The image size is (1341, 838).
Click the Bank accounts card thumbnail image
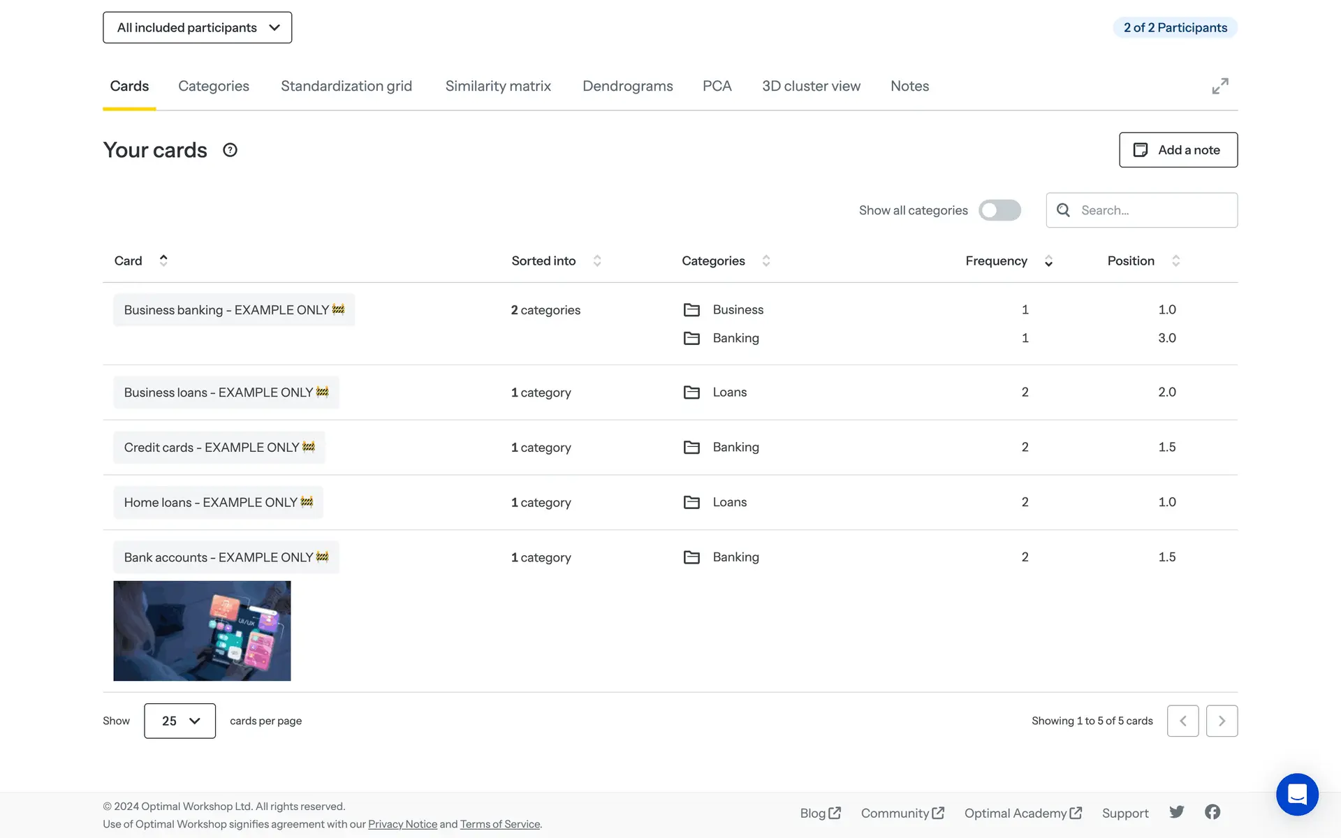click(x=202, y=631)
